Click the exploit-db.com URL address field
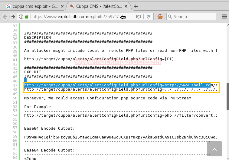Image resolution: width=229 pixels, height=160 pixels. (x=75, y=17)
